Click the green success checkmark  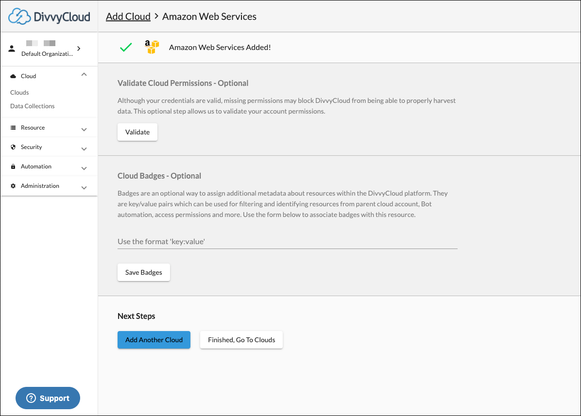click(x=126, y=48)
